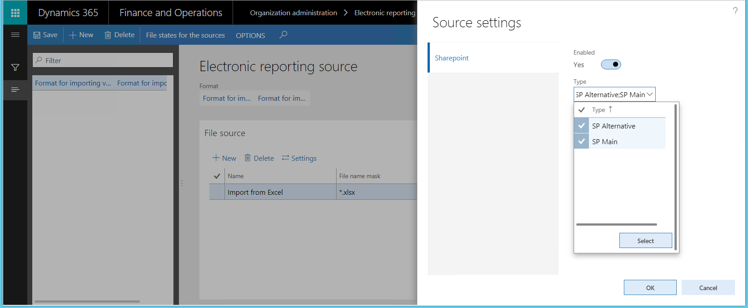Uncheck the SP Alternative row checkbox

[581, 126]
